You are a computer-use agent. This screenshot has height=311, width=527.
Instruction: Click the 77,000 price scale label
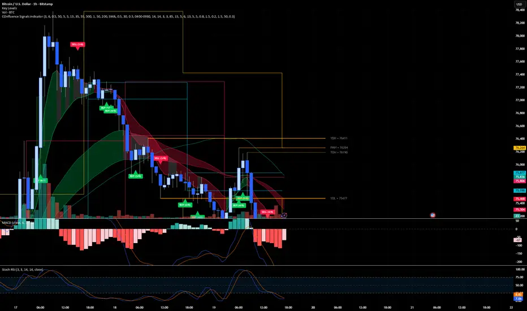520,100
